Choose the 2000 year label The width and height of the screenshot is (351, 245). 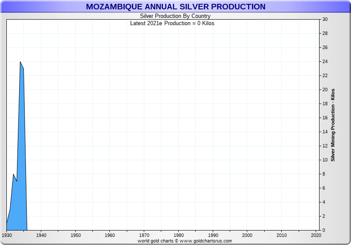pos(247,235)
